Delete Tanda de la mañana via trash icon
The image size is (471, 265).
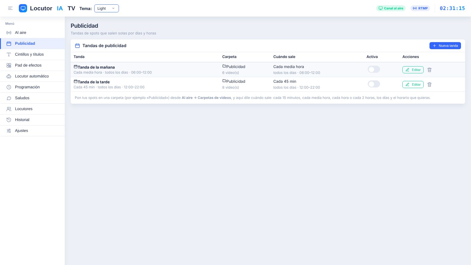(429, 70)
